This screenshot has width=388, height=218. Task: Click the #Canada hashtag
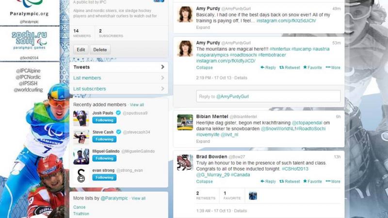coord(240,175)
